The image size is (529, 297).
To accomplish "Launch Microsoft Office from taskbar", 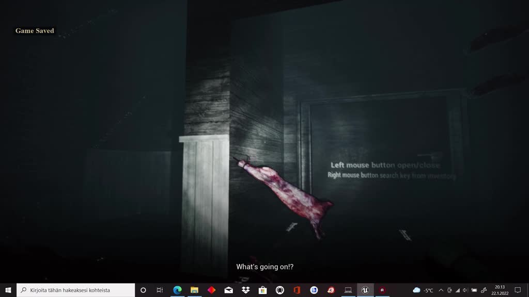I will [297, 290].
